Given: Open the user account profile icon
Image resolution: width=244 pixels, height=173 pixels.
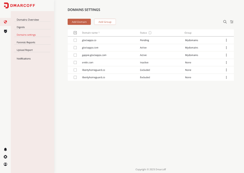Looking at the screenshot, I should [6, 164].
